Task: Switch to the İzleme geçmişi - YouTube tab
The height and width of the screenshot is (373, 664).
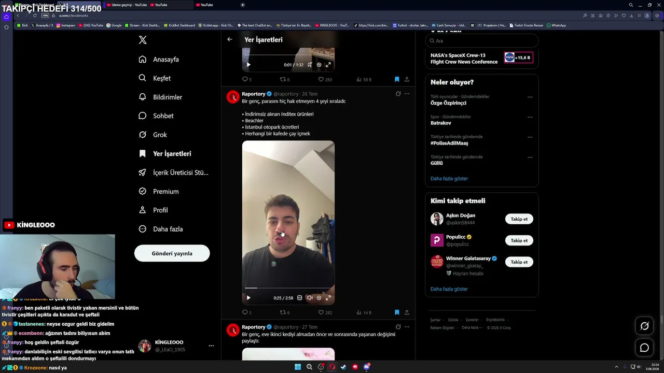Action: [127, 5]
